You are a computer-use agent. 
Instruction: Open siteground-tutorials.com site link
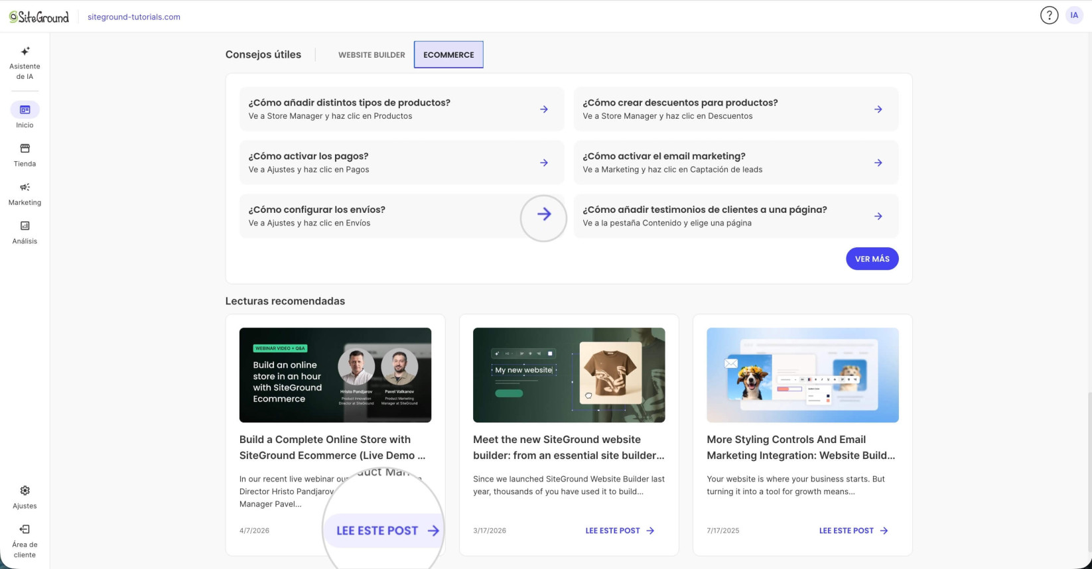134,17
